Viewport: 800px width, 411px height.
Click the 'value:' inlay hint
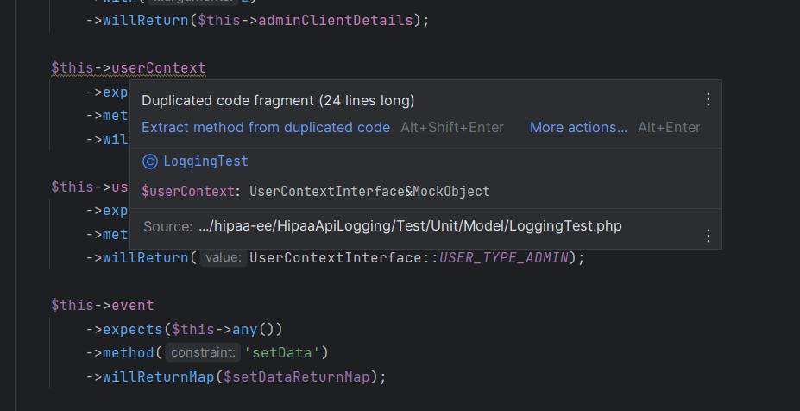pyautogui.click(x=224, y=257)
